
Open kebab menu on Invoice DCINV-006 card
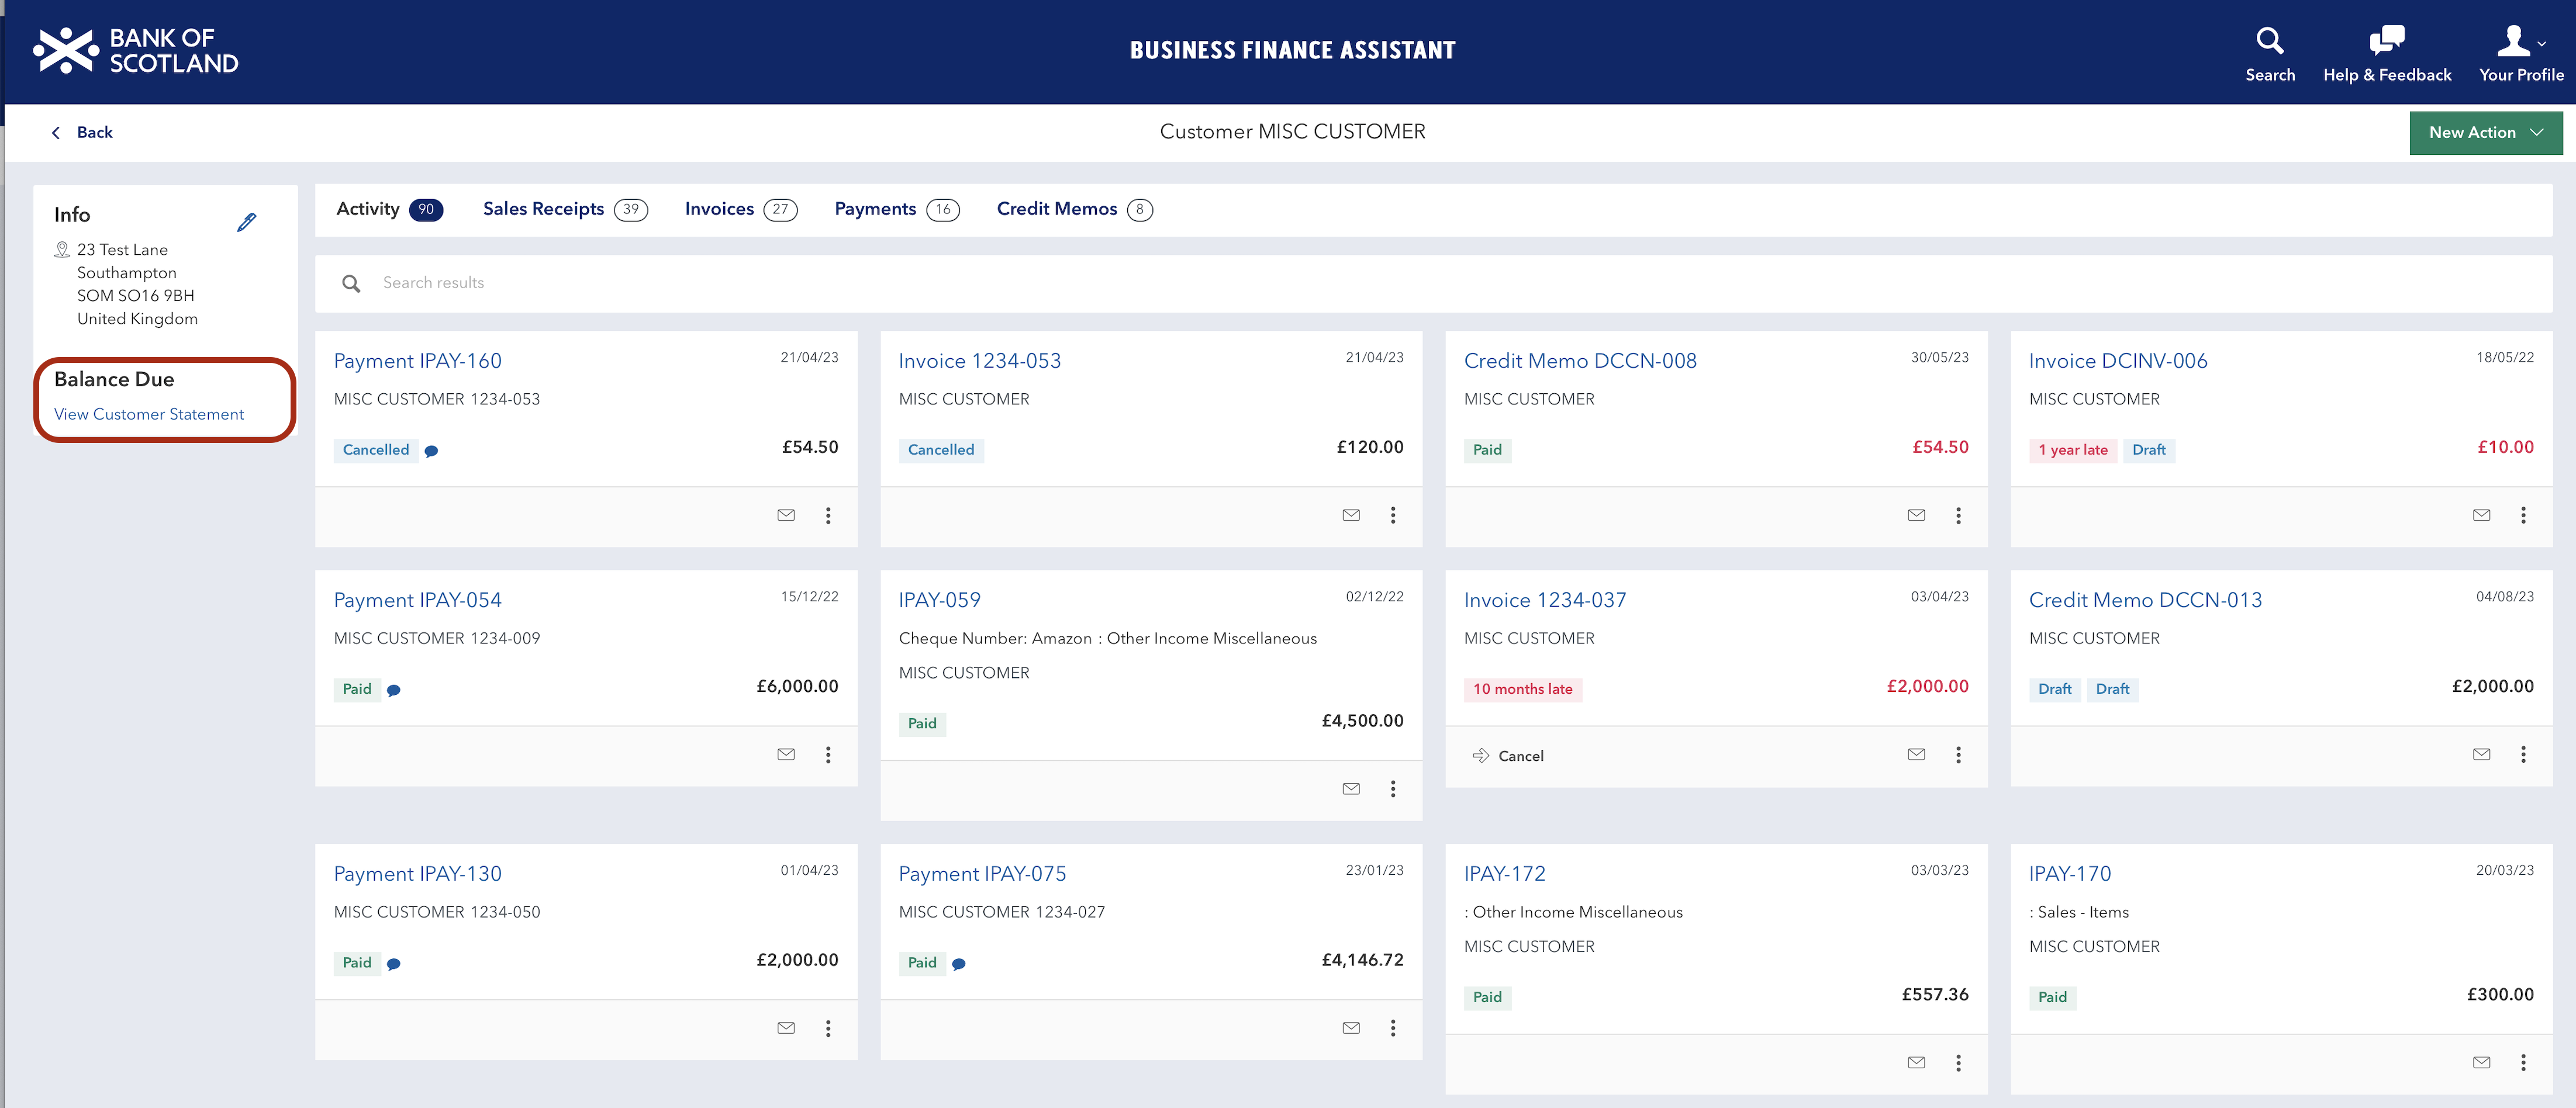[x=2523, y=515]
